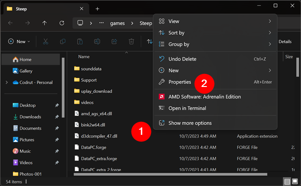Click the Paste clipboard icon in toolbar
Screen dimensions: 301x186
point(80,41)
